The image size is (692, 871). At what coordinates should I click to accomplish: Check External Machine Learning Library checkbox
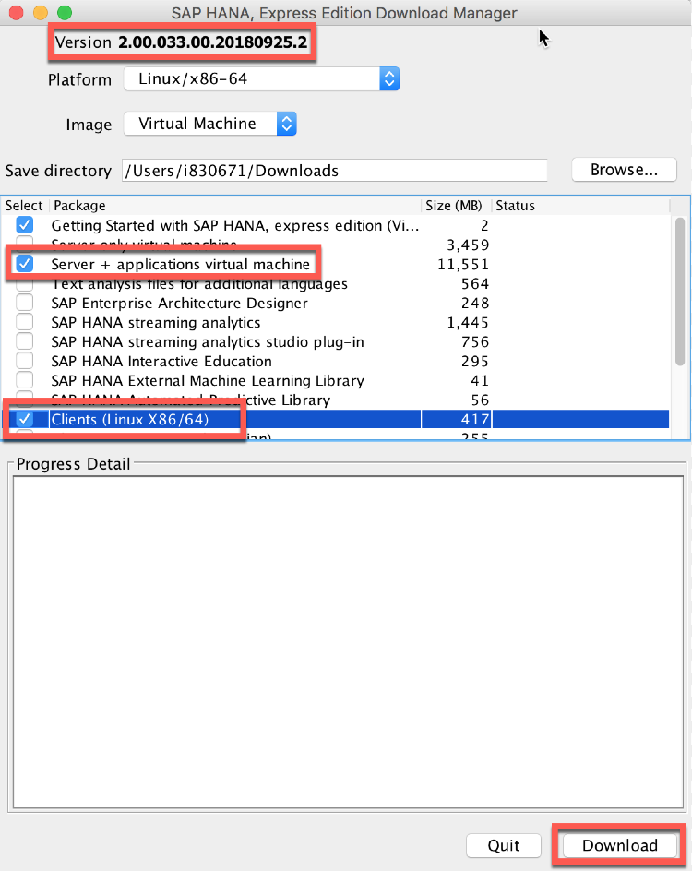[24, 380]
